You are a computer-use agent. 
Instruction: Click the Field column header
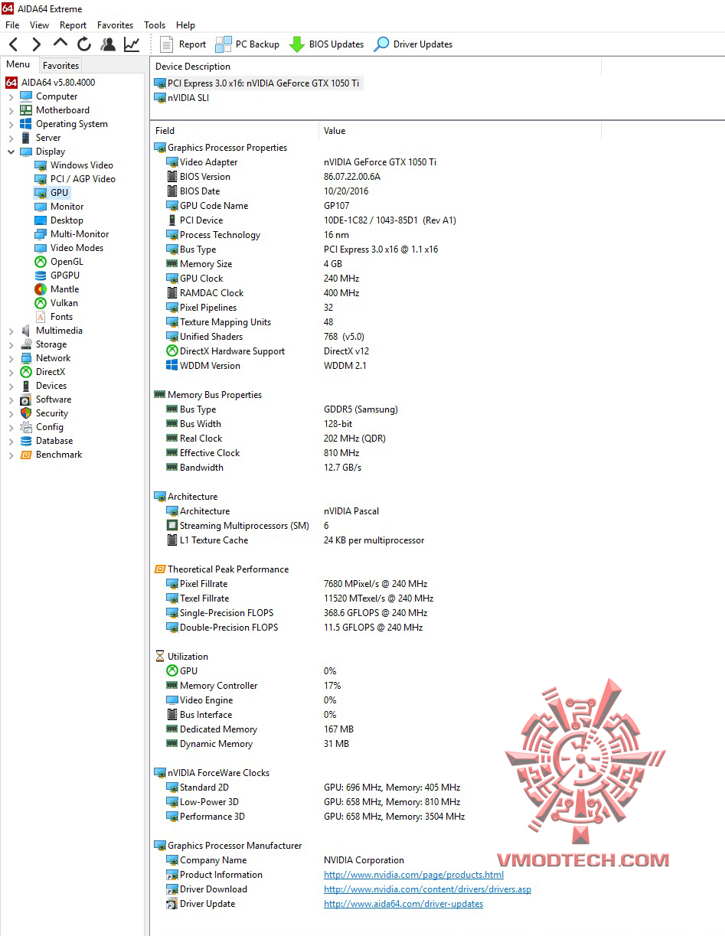[x=234, y=131]
